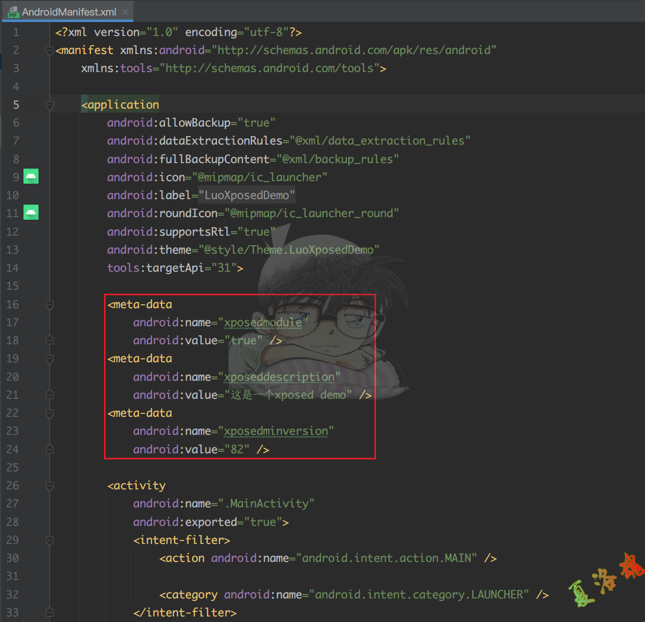Collapse the manifest element on line 2
The height and width of the screenshot is (622, 645).
coord(49,51)
